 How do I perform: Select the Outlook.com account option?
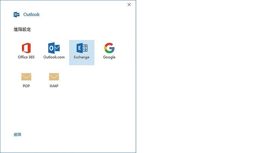point(54,53)
